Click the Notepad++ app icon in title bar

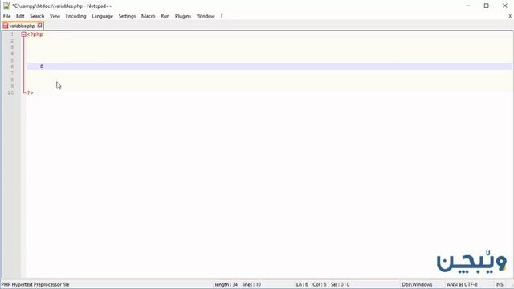(x=6, y=6)
